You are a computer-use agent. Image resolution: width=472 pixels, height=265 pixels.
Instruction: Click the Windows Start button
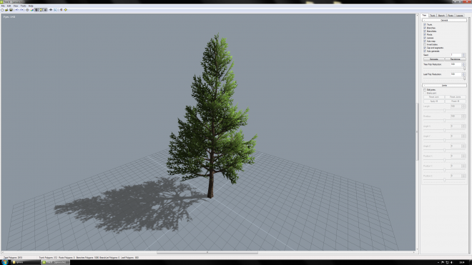coord(4,262)
